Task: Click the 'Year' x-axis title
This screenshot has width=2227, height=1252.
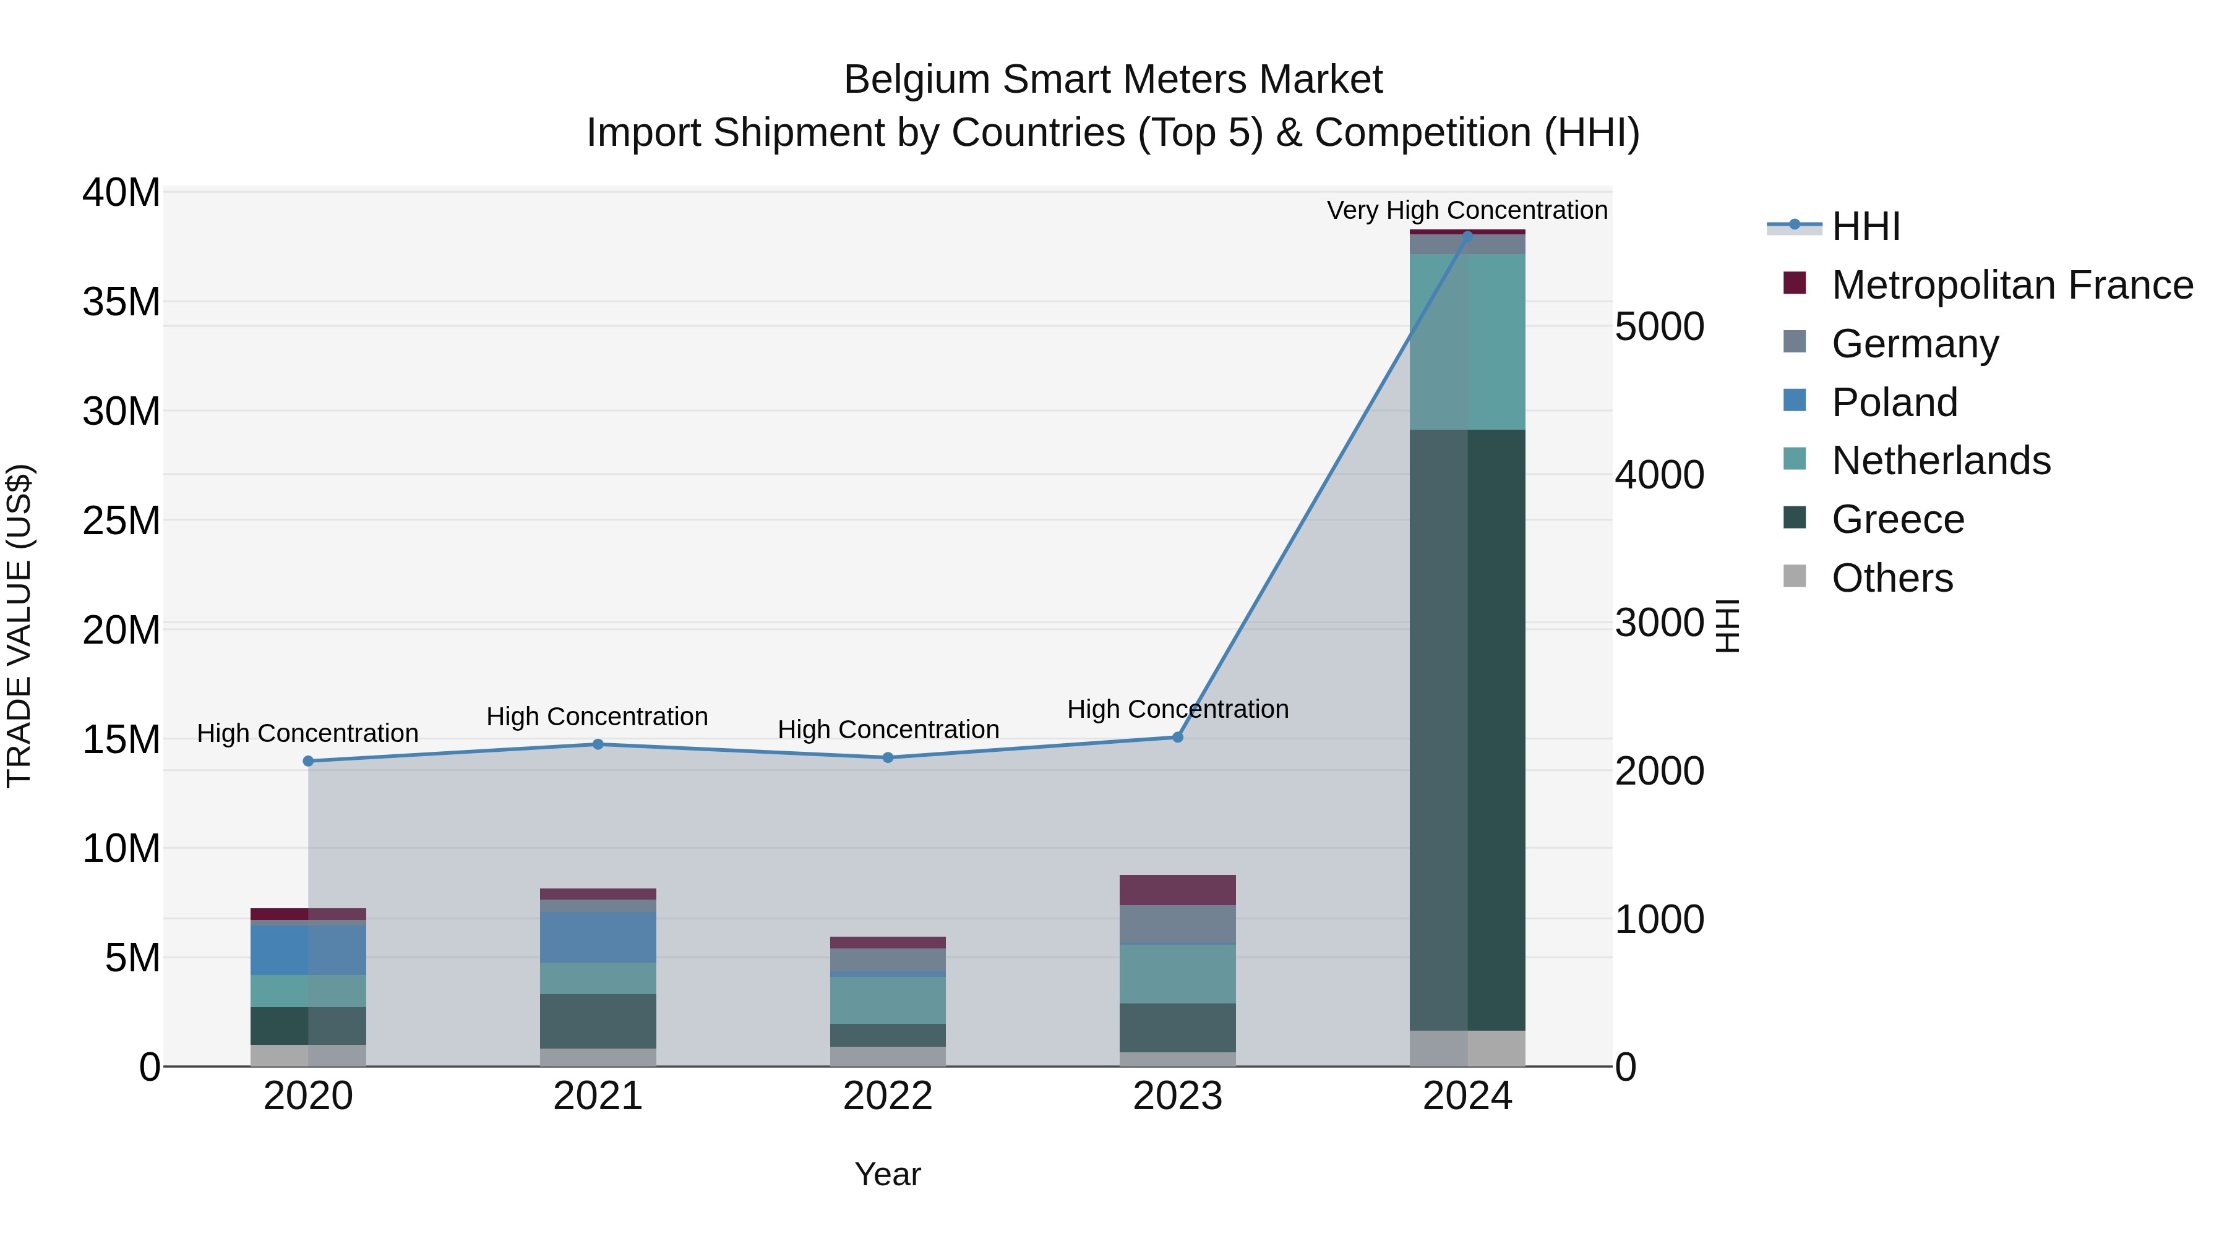Action: (888, 1174)
